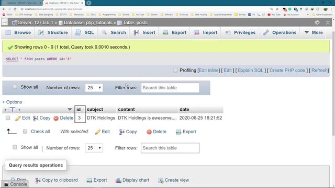
Task: Open the SQL tab
Action: (x=85, y=32)
